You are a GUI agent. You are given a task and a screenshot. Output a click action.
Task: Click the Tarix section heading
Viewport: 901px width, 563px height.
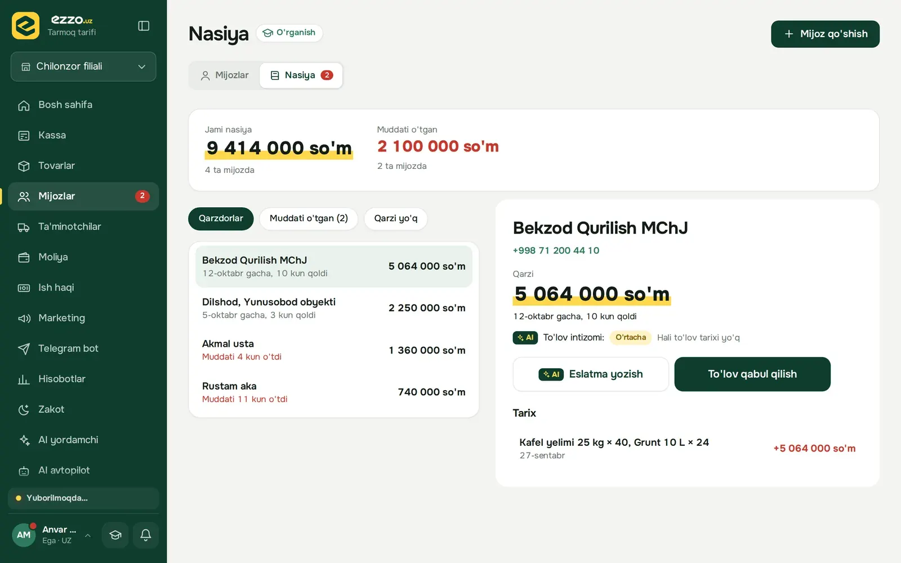[x=524, y=413]
